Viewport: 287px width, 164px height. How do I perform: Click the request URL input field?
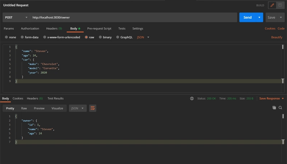point(133,17)
